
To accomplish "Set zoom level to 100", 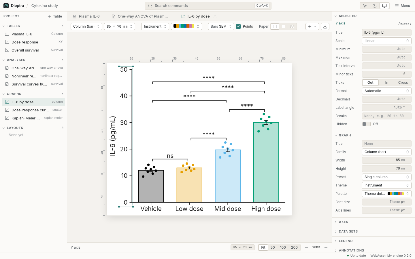I will (283, 247).
